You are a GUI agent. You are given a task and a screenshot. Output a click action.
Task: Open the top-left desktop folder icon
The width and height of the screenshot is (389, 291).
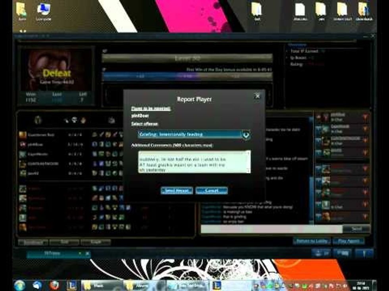tap(21, 10)
